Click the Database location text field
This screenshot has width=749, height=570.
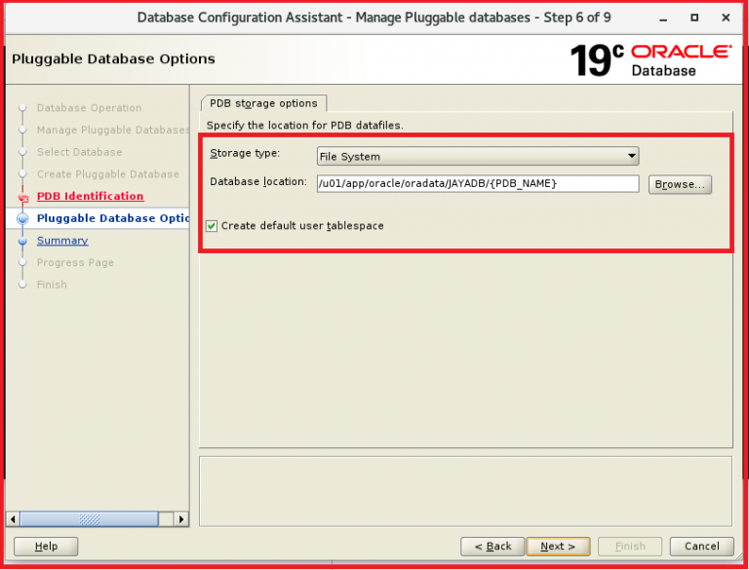pos(478,184)
